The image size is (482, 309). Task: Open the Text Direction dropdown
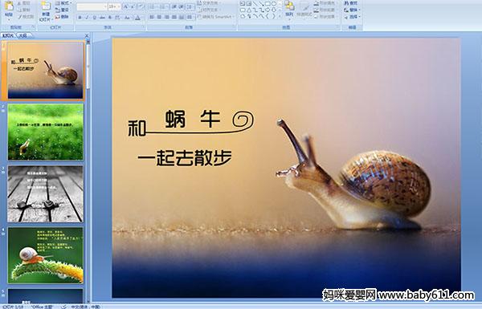[x=210, y=3]
